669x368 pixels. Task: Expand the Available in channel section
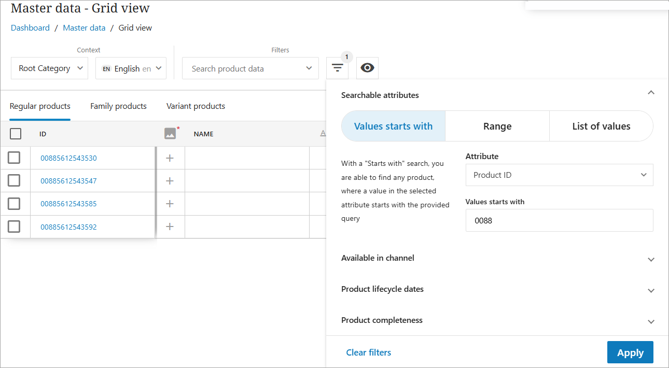pyautogui.click(x=651, y=259)
